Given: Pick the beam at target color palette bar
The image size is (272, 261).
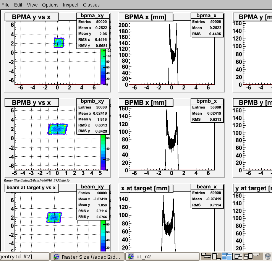Looking at the screenshot, I should pyautogui.click(x=103, y=236).
